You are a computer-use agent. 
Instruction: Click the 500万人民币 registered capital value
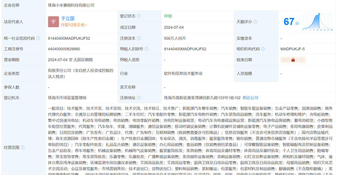[175, 38]
